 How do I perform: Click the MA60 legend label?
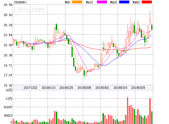coord(136,2)
